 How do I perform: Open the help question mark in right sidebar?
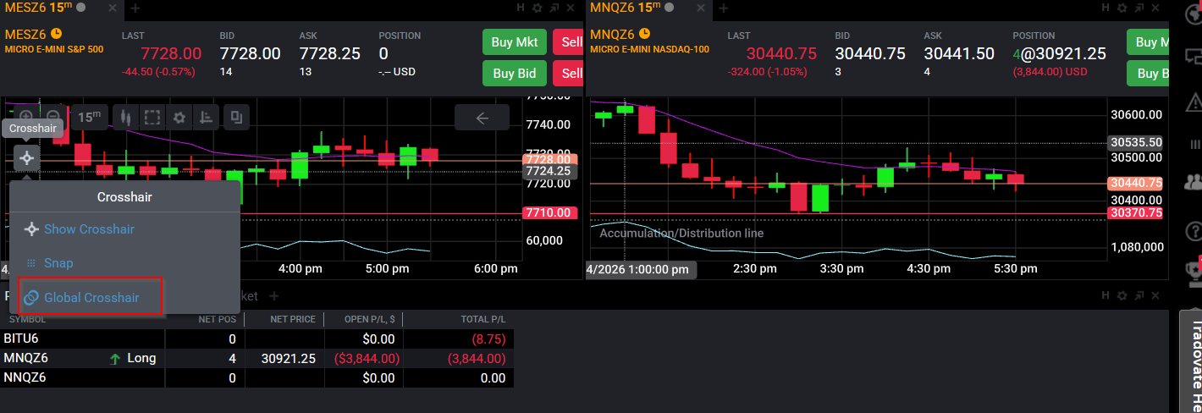point(1194,230)
